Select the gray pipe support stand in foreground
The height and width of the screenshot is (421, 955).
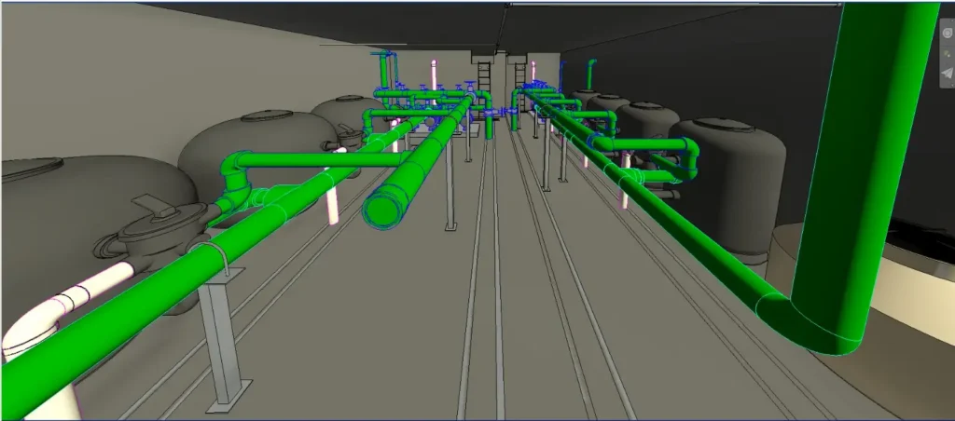223,335
